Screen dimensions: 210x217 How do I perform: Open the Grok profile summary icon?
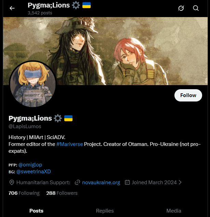point(181,8)
